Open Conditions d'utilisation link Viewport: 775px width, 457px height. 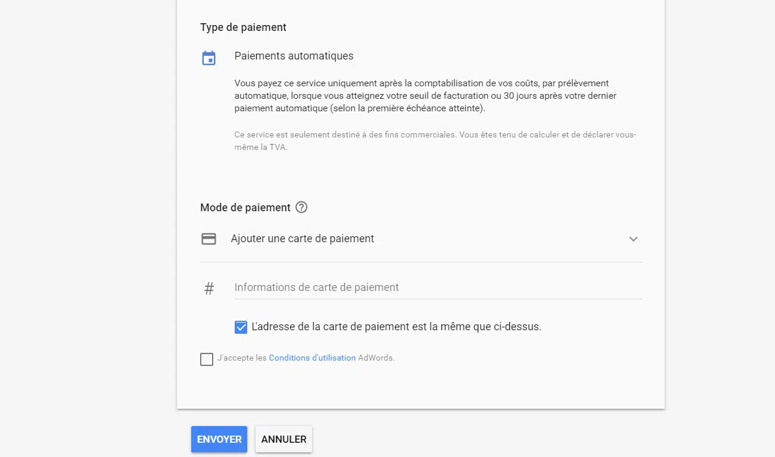pos(312,358)
